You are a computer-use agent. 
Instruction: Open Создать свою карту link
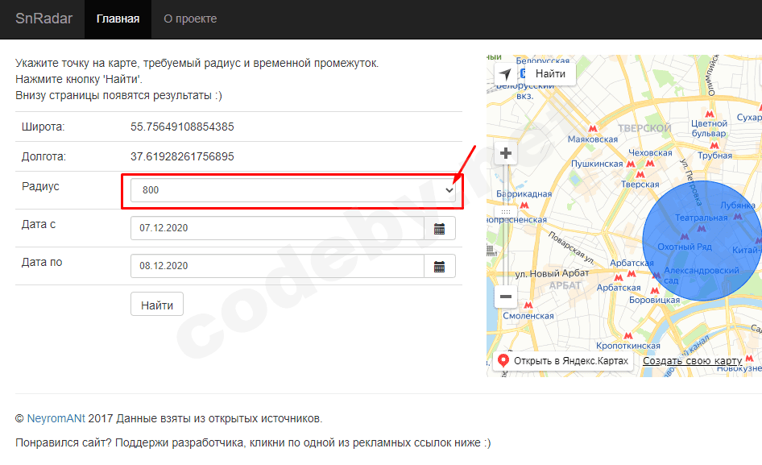(692, 361)
